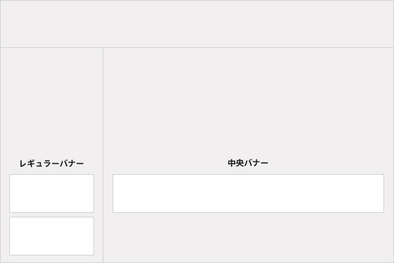Screen dimensions: 394x263
Task: Click empty space below the 中央バナー box
Action: tap(248, 238)
